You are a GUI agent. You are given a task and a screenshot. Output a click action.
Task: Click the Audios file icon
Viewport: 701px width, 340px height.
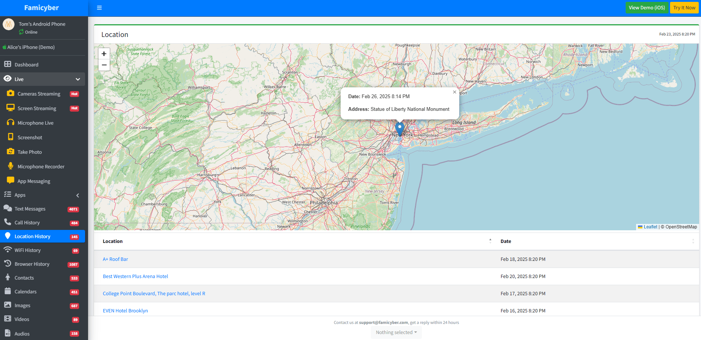7,333
